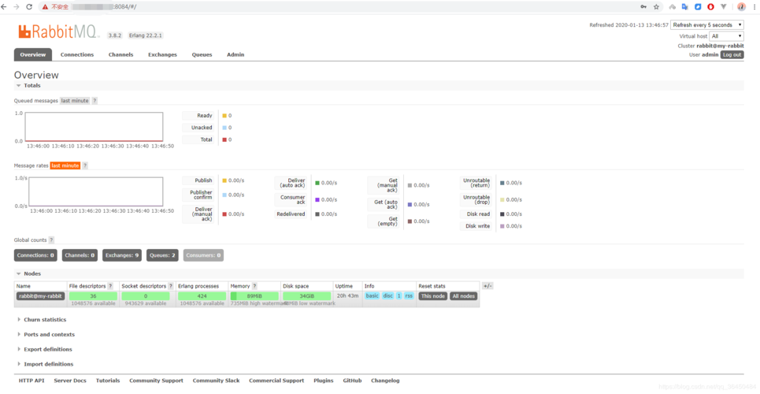This screenshot has height=394, width=760.
Task: Switch to the Admin tab
Action: (x=235, y=55)
